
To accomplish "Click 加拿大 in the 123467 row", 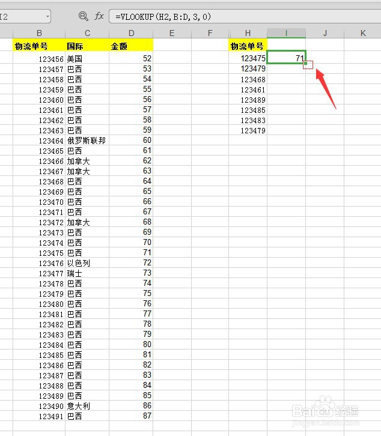I will click(87, 171).
